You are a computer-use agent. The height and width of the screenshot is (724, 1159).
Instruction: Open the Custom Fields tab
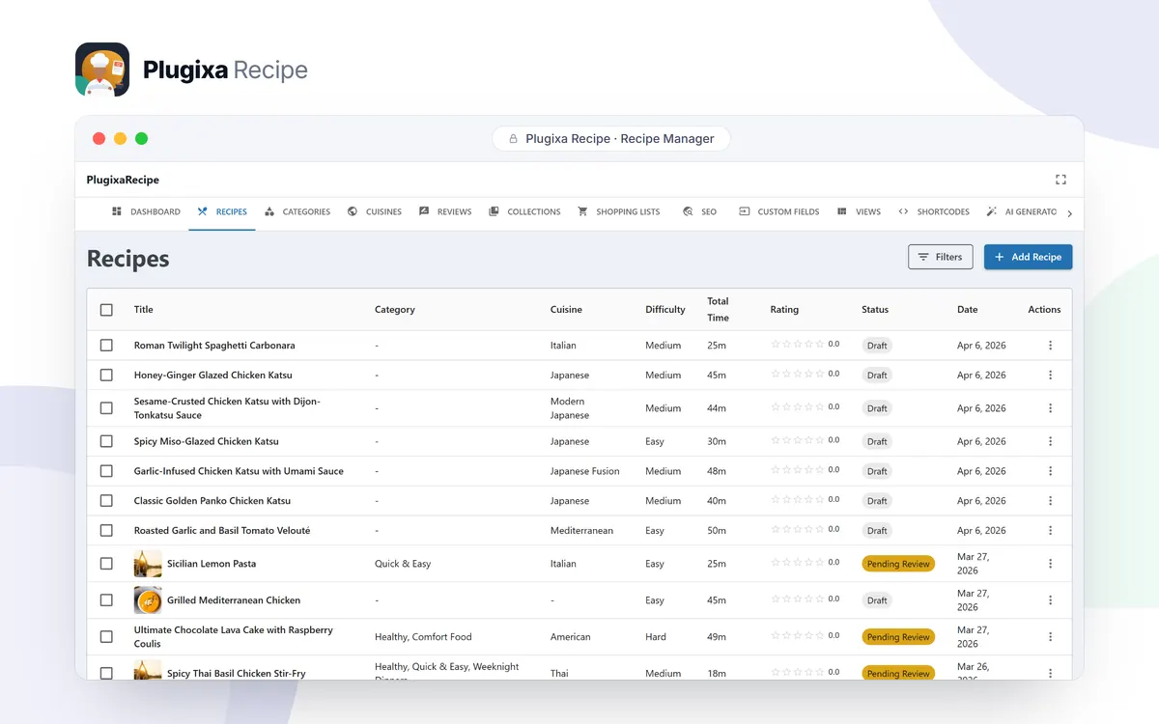point(778,211)
